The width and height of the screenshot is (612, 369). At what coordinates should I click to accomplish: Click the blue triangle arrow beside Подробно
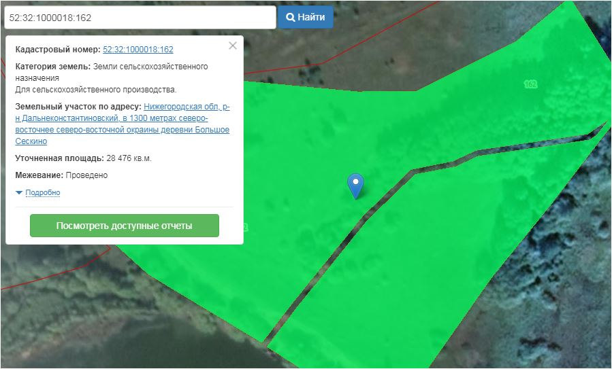coord(19,193)
